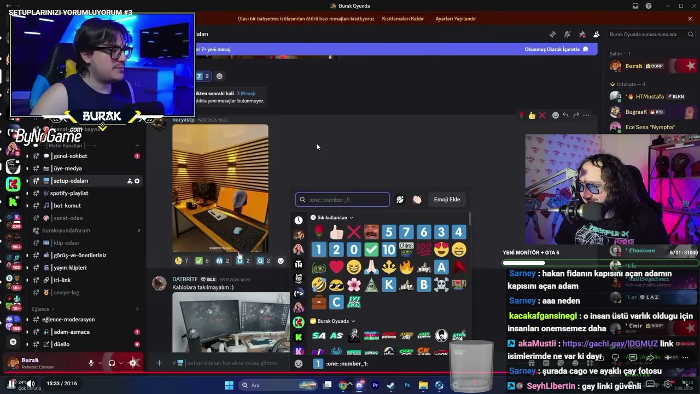Select the skull and crossbones emoji
Viewport: 700px width, 394px height.
click(x=441, y=285)
